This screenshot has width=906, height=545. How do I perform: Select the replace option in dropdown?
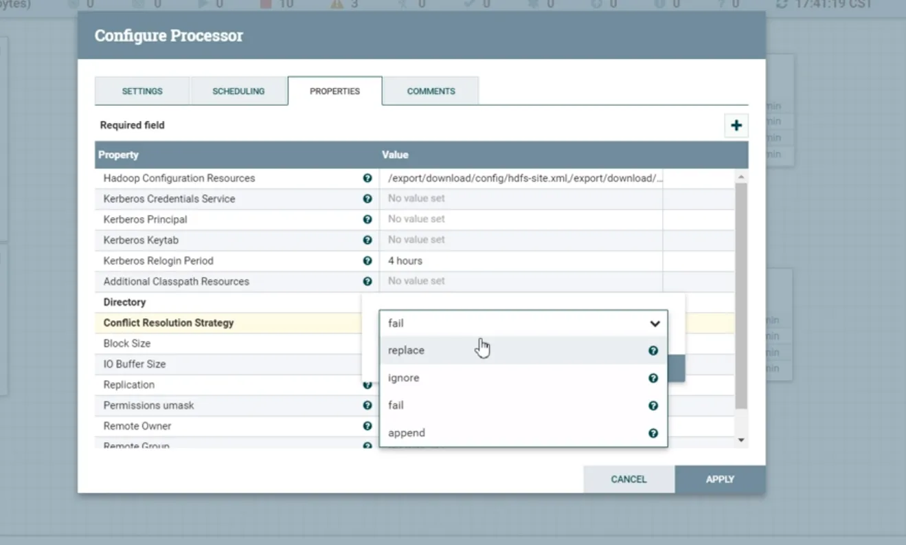coord(406,351)
